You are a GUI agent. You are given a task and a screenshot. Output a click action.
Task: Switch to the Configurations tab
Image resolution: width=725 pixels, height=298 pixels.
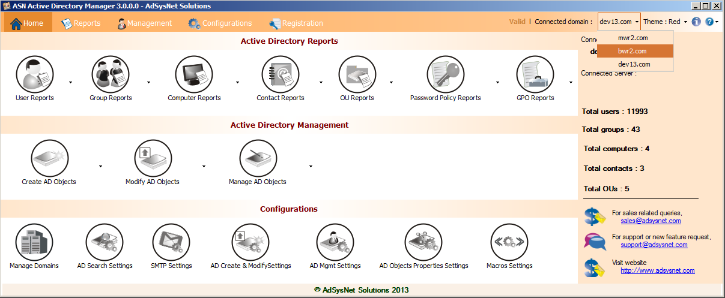pos(220,23)
